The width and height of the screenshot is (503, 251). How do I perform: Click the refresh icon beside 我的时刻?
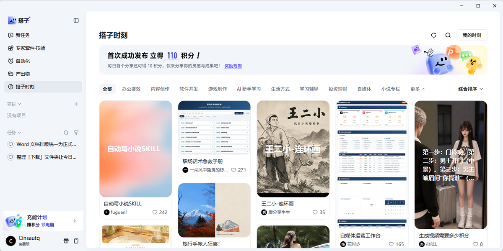[434, 35]
